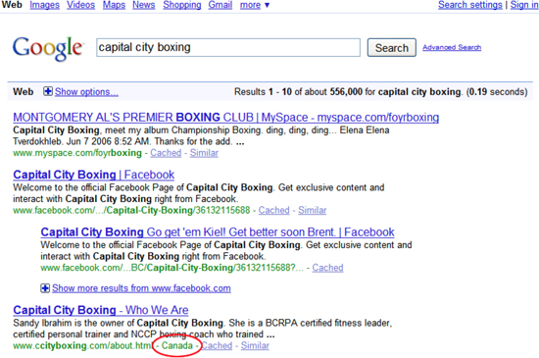
Task: Click the Search button
Action: (392, 47)
